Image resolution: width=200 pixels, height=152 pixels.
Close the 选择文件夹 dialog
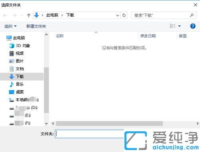coord(196,5)
